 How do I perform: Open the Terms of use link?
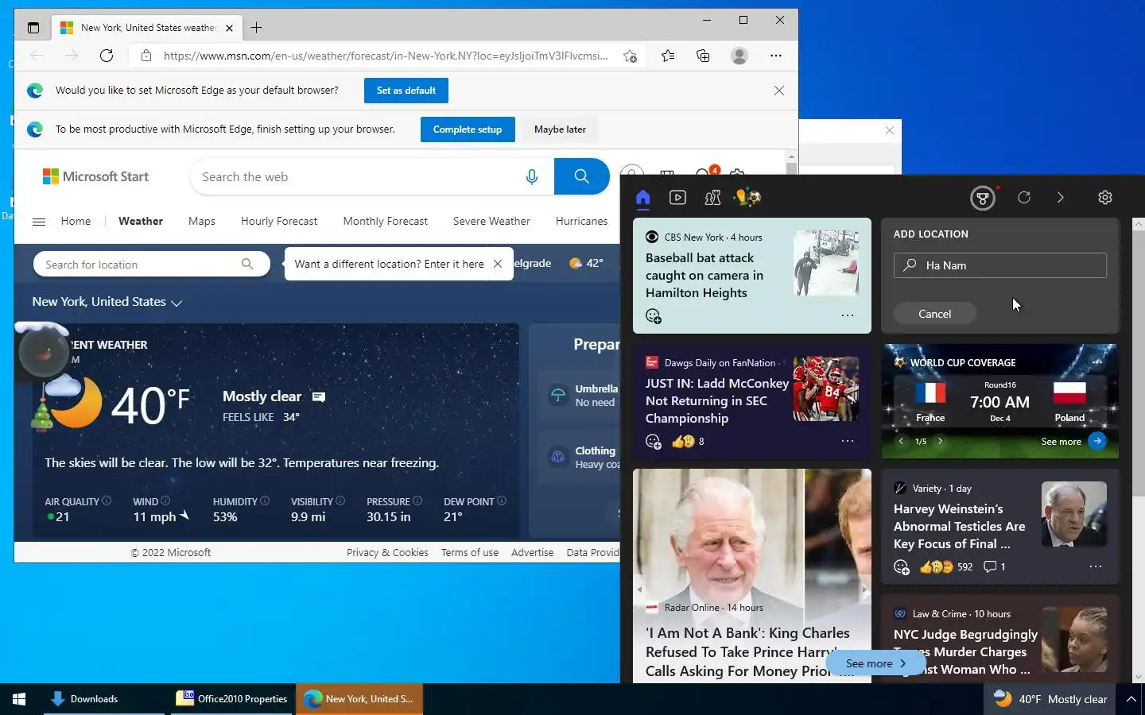(x=470, y=552)
